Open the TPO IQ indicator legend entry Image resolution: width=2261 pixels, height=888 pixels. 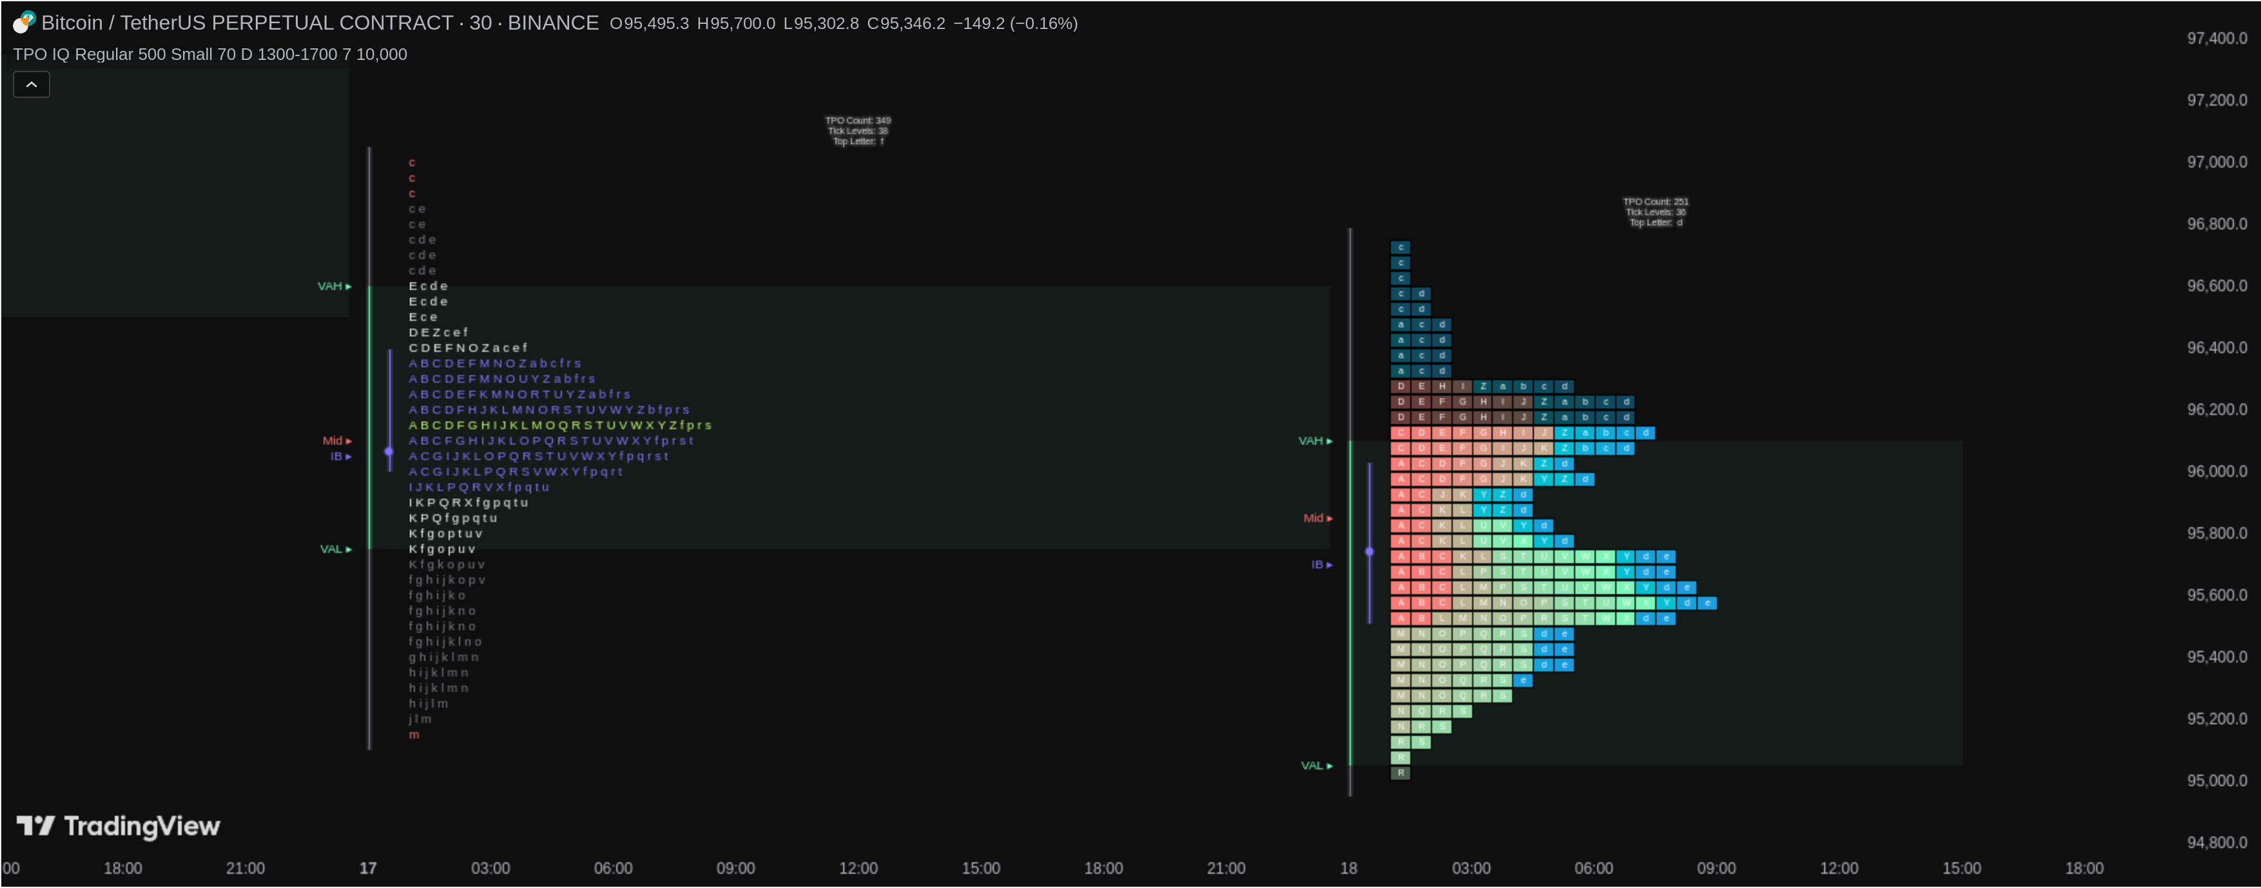tap(209, 54)
